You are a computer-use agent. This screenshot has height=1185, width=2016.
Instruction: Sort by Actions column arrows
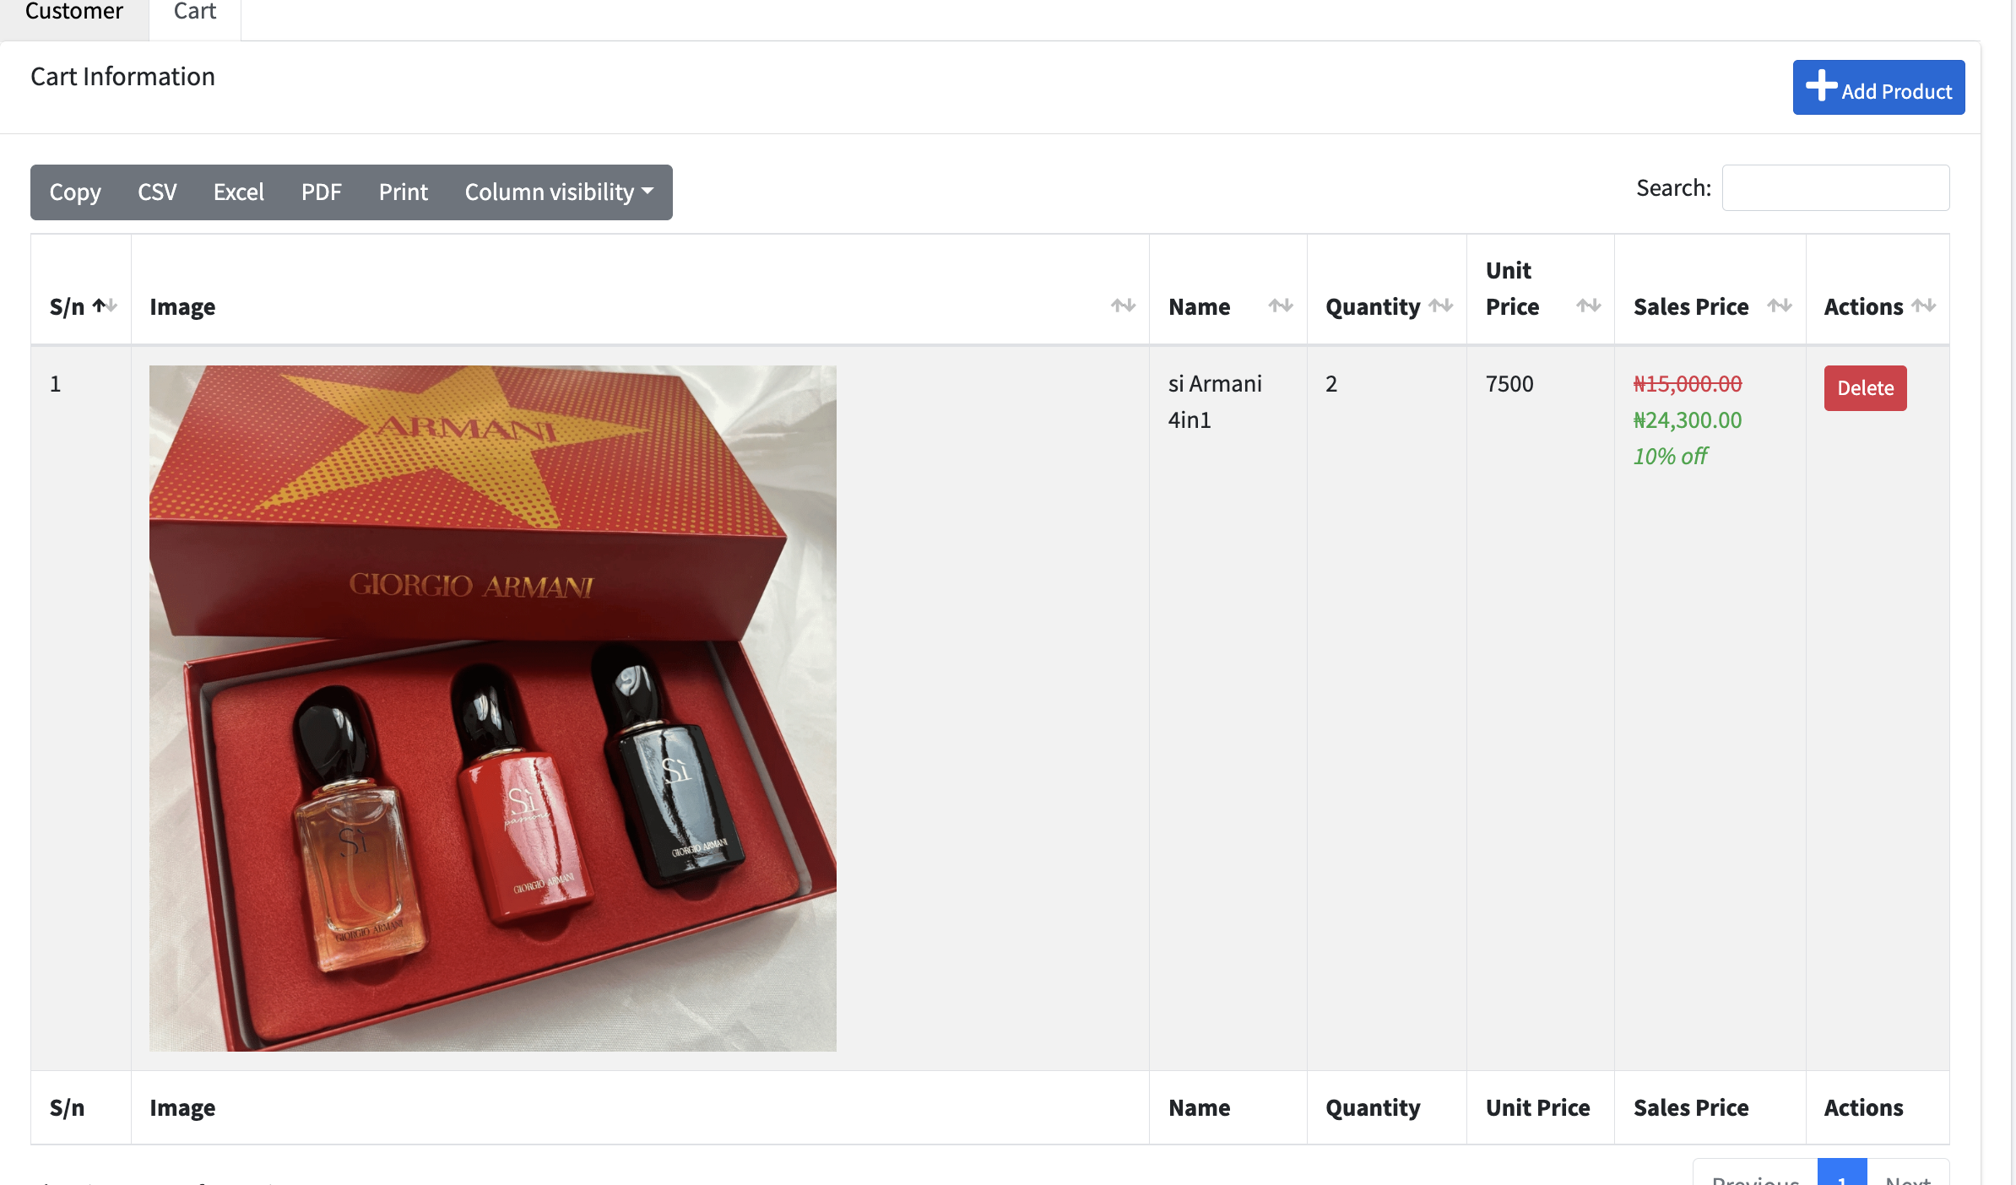tap(1924, 306)
